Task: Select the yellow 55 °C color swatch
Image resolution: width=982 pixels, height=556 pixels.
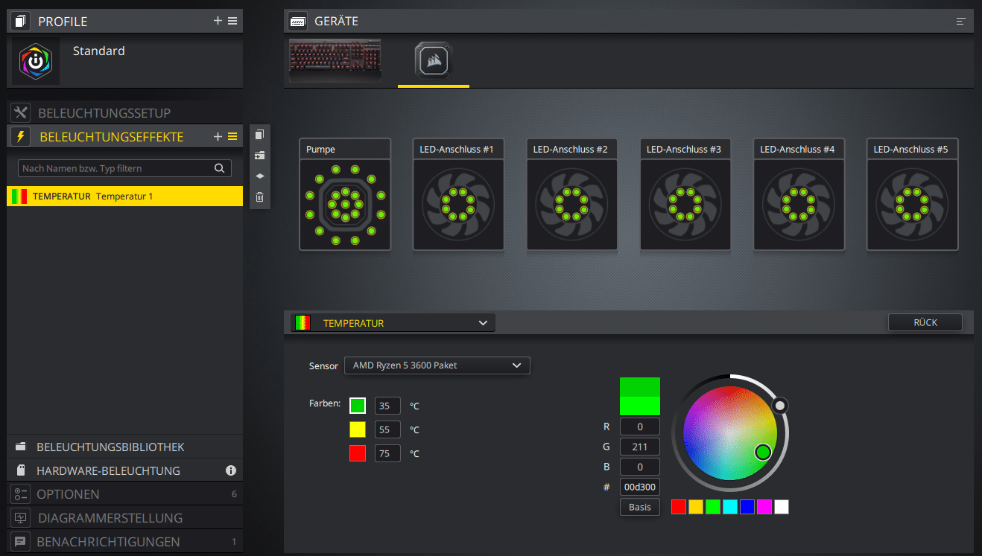Action: pyautogui.click(x=358, y=429)
